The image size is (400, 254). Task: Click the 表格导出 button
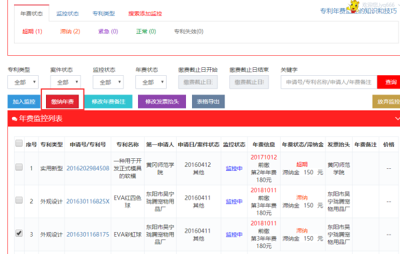[208, 102]
